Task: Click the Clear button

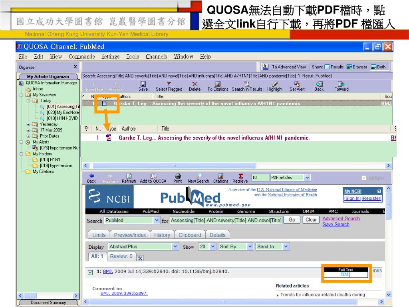Action: 311,220
